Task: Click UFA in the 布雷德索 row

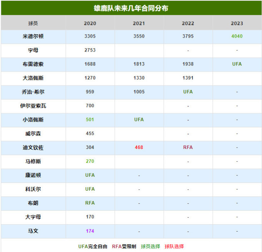Action: [x=237, y=64]
